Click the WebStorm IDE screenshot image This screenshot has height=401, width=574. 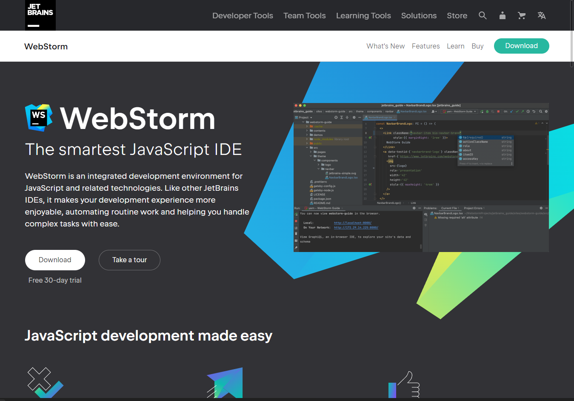click(421, 178)
